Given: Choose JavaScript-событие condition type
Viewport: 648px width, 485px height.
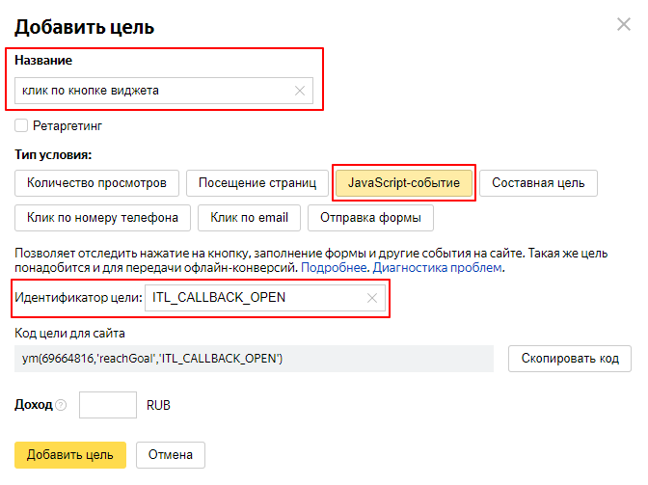Looking at the screenshot, I should pyautogui.click(x=403, y=182).
